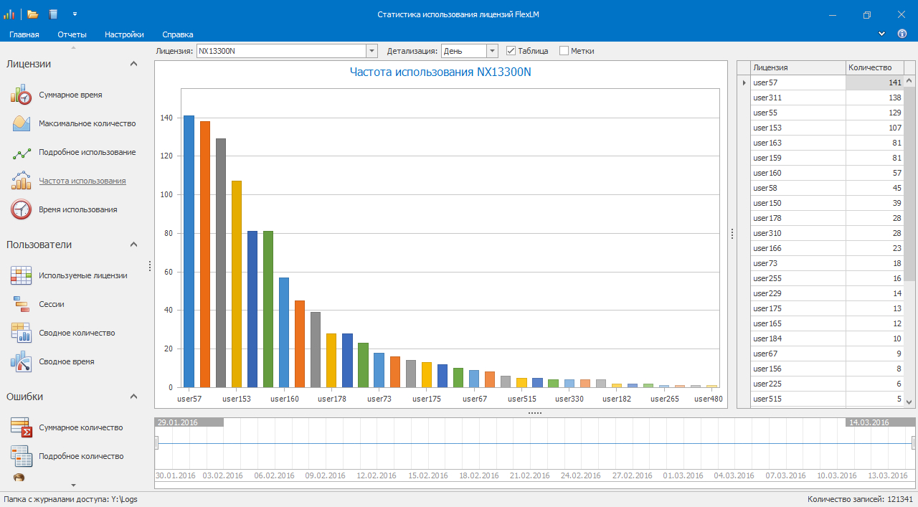Expand the Детализация dropdown

coord(492,51)
